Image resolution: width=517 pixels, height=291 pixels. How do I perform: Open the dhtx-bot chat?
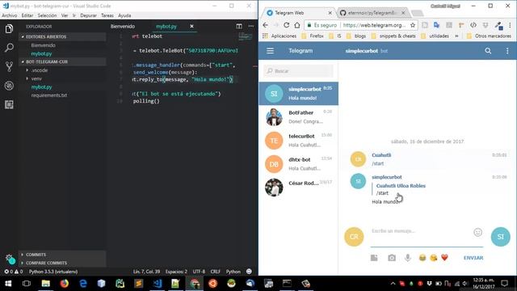[298, 164]
